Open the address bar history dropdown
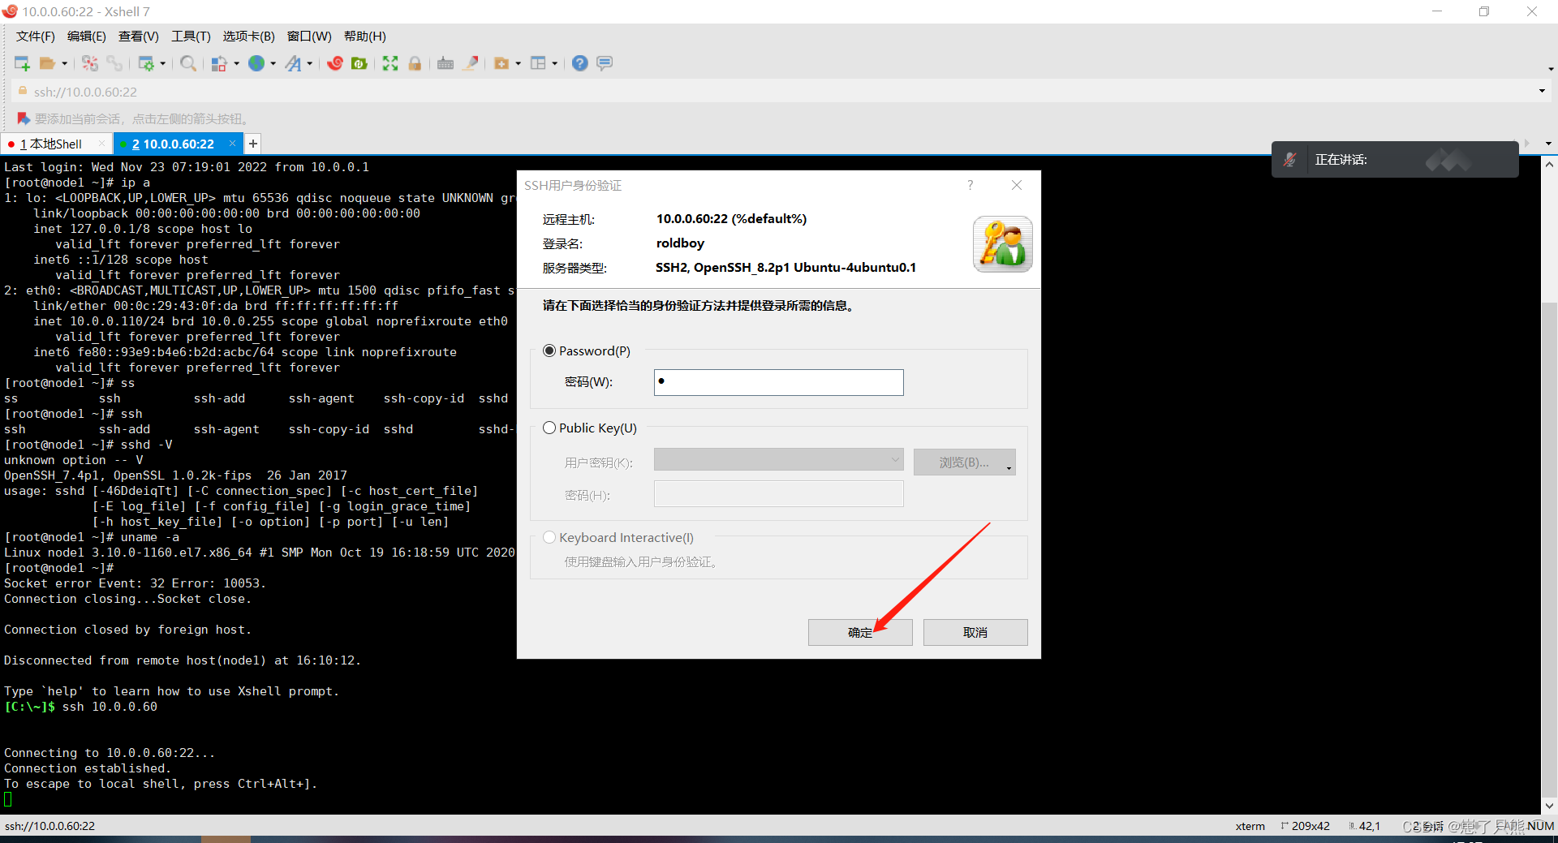Image resolution: width=1558 pixels, height=843 pixels. 1542,91
